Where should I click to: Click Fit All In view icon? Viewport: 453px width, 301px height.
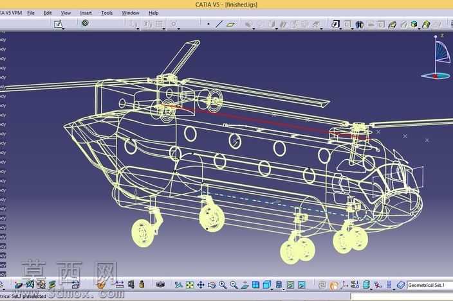[190, 285]
